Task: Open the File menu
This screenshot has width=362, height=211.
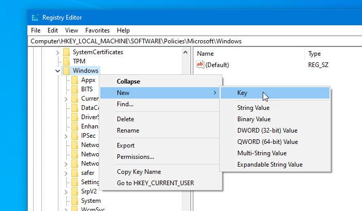Action: [36, 30]
